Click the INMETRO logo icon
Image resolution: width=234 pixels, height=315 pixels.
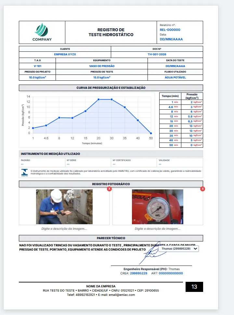pyautogui.click(x=24, y=172)
